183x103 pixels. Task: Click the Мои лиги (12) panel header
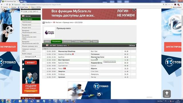[x=31, y=98]
